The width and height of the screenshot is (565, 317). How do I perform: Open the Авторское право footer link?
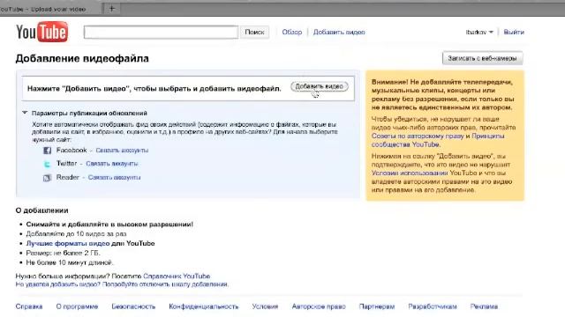point(319,306)
